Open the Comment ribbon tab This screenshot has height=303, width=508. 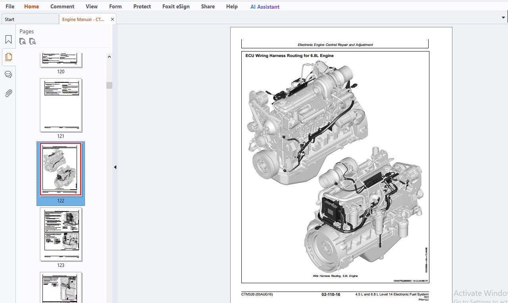[62, 6]
